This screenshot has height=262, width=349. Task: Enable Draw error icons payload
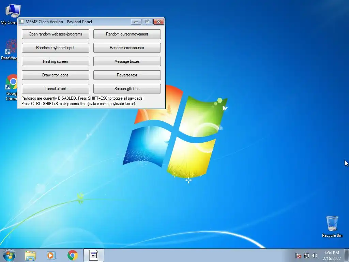pyautogui.click(x=56, y=75)
